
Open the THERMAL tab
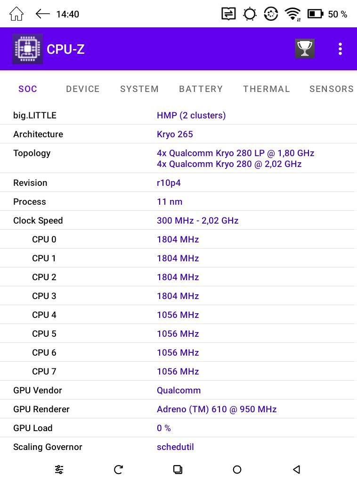[267, 89]
